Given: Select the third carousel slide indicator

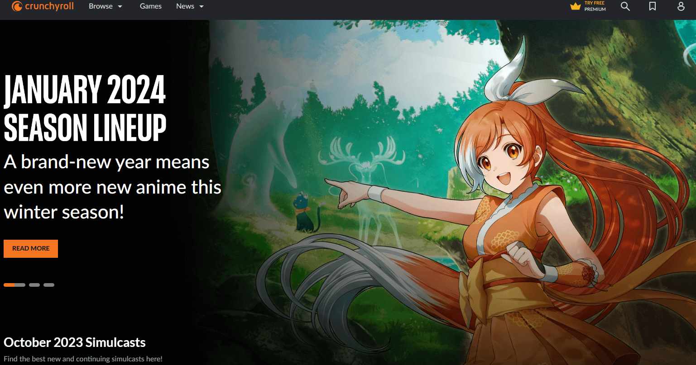Looking at the screenshot, I should [x=49, y=285].
